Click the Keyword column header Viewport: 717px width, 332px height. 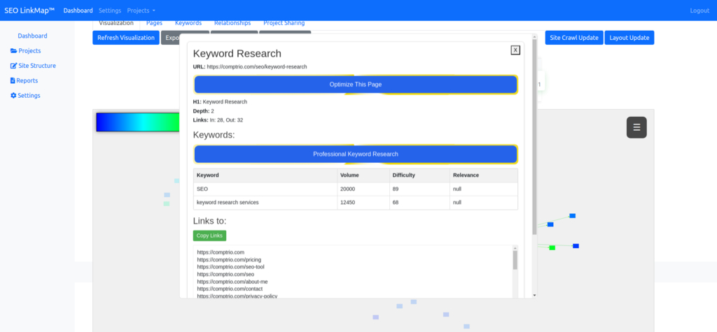click(265, 175)
